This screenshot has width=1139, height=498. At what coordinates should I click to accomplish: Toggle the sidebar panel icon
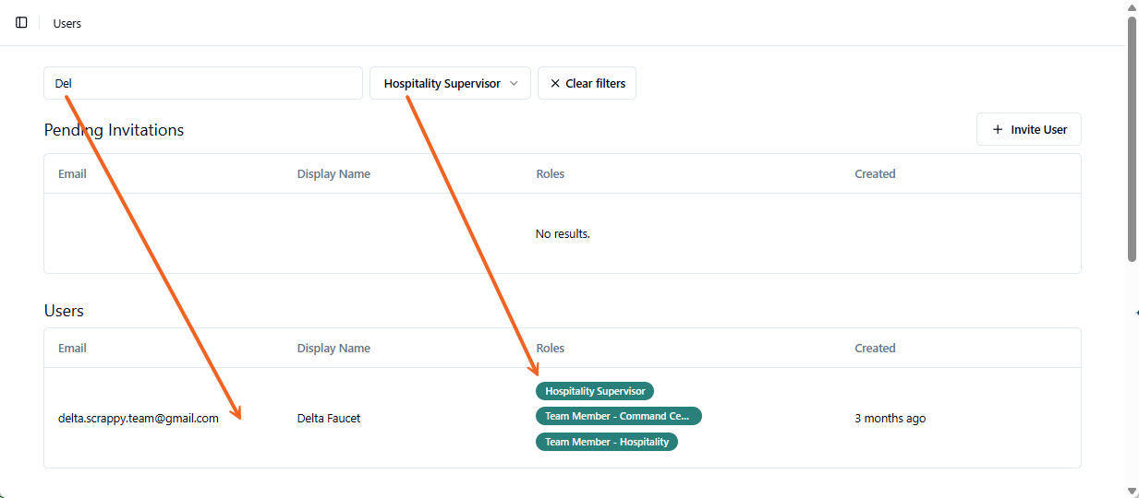pos(21,22)
